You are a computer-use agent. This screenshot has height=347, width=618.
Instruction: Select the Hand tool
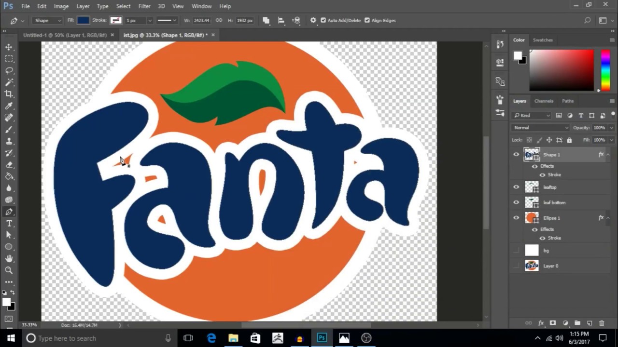(x=9, y=258)
